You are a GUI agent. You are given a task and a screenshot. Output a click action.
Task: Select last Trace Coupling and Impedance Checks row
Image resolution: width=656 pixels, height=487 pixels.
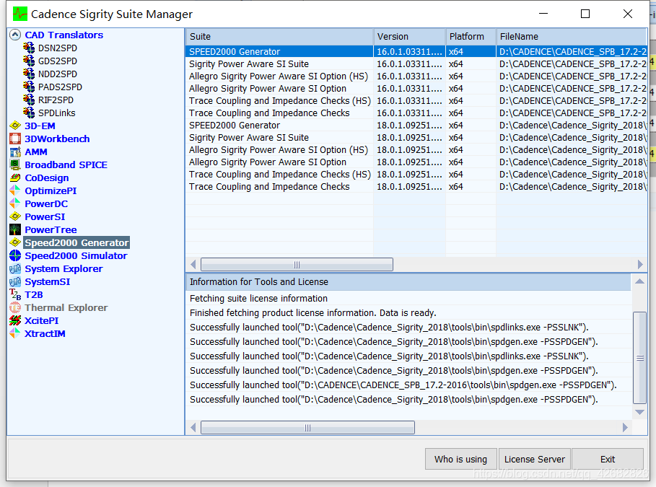[x=416, y=186]
